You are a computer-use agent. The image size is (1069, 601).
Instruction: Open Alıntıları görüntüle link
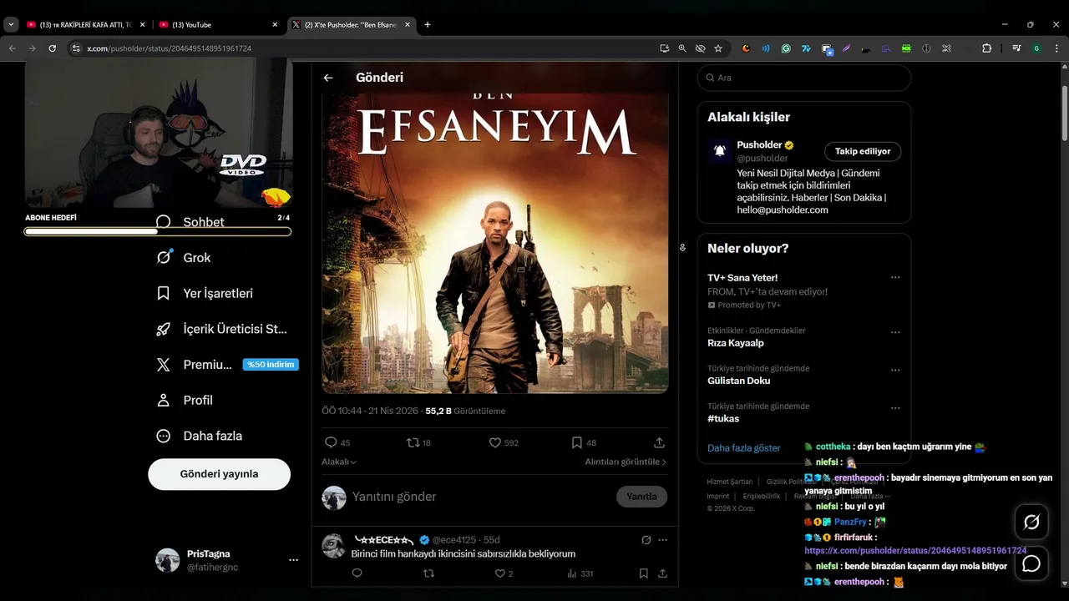626,462
